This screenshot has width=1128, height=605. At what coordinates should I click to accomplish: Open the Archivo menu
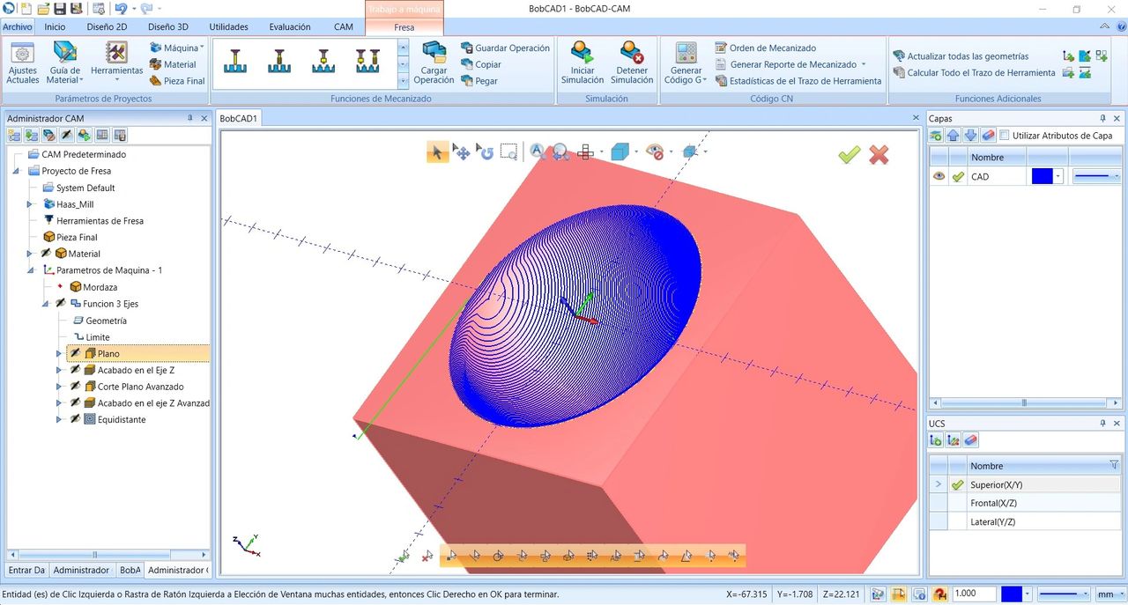17,27
